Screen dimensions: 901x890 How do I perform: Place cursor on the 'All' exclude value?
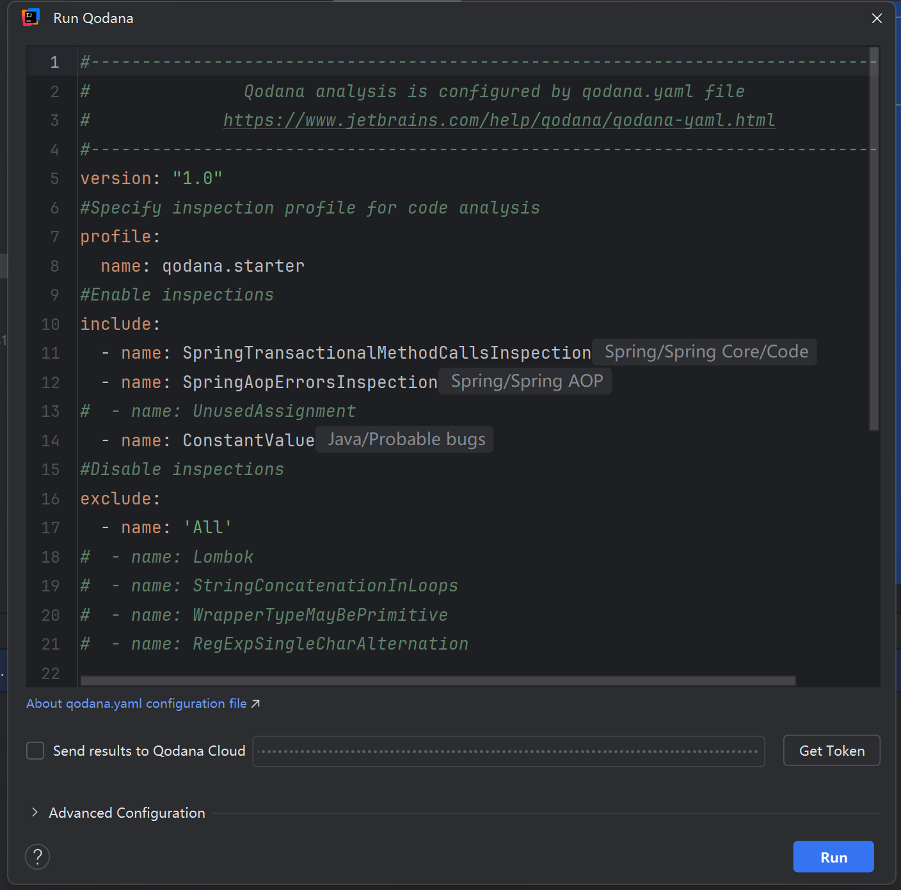click(207, 528)
